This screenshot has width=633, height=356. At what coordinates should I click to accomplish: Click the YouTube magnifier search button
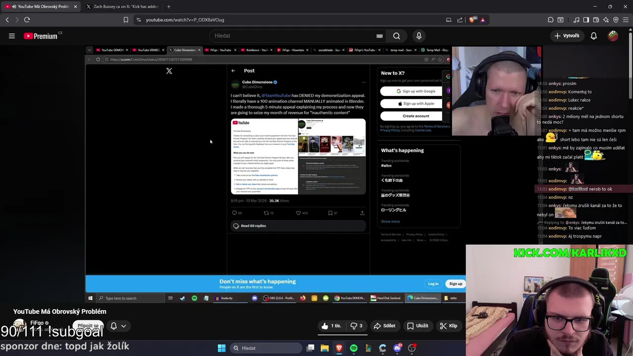[x=397, y=36]
